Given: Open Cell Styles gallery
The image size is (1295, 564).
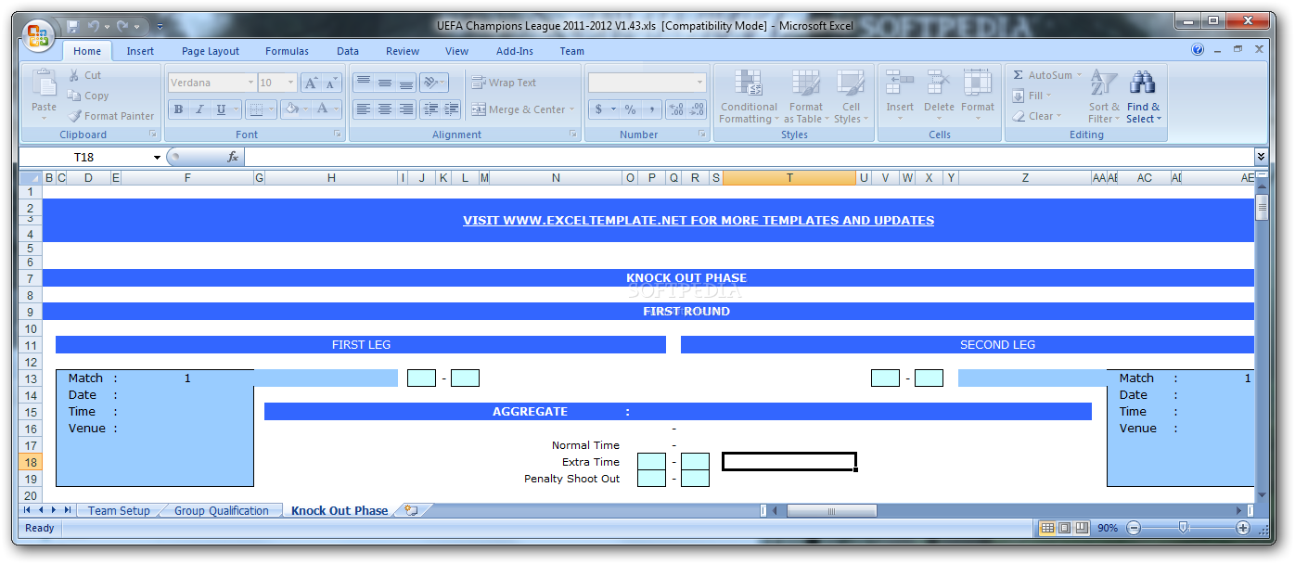Looking at the screenshot, I should coord(851,96).
